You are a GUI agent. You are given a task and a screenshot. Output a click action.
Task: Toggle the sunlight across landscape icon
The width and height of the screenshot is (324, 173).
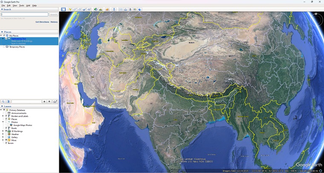click(x=101, y=9)
